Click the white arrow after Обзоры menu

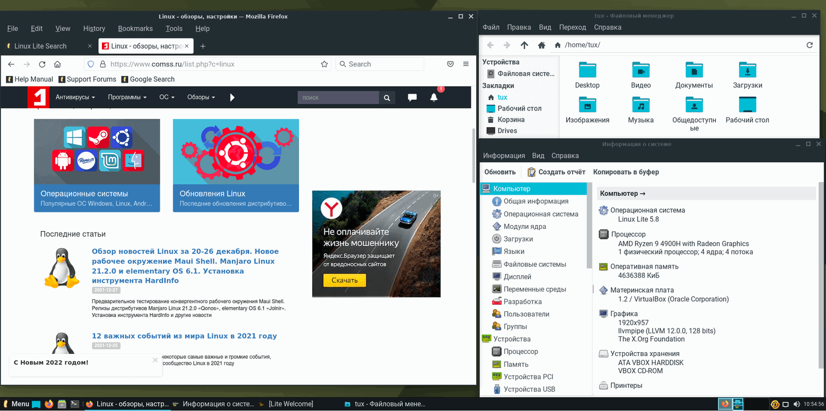(232, 97)
